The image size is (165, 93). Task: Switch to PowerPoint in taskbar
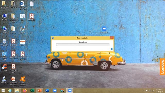pos(40,91)
